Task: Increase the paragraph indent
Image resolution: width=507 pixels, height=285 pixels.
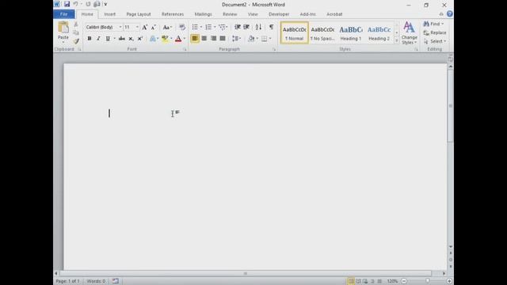Action: click(246, 27)
